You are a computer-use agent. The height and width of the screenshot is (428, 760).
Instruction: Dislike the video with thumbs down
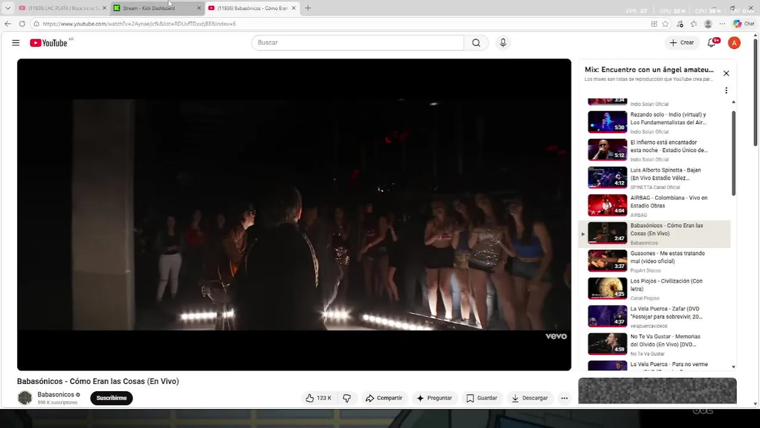(347, 398)
